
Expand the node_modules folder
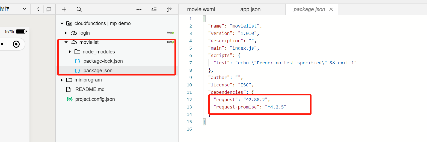click(x=70, y=52)
